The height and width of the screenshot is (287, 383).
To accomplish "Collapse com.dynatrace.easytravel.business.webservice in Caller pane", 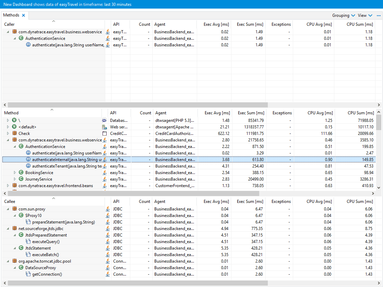I will click(8, 32).
